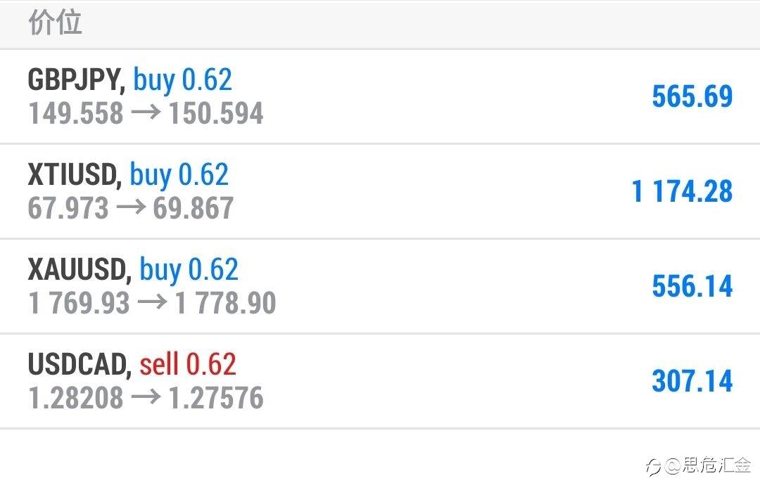Click the 思危汇金 watermark icon
This screenshot has height=497, width=760.
tap(653, 467)
